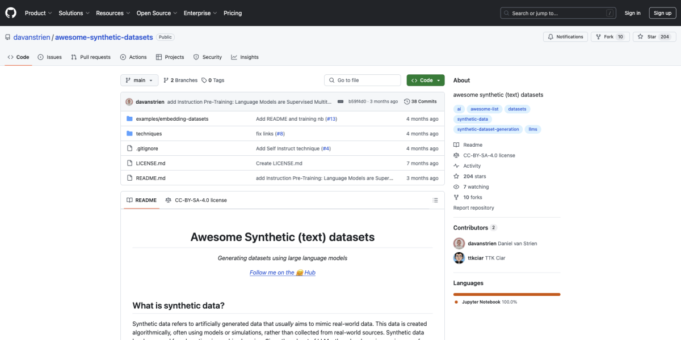This screenshot has width=681, height=340.
Task: Click the Jupyter Notebook language bar
Action: point(506,294)
